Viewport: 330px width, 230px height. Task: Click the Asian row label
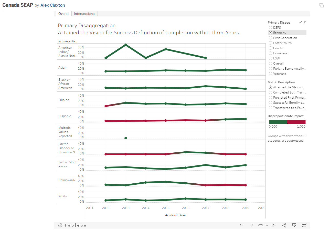(x=62, y=68)
